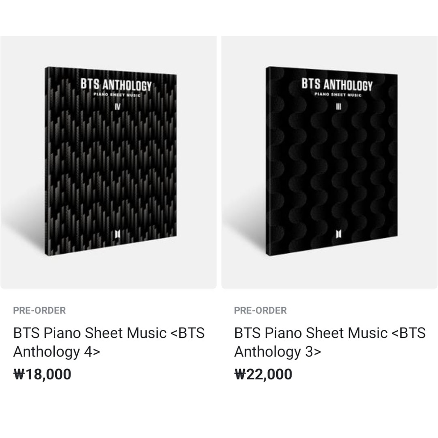The image size is (438, 438).
Task: Click the ₩18,000 price of Anthology 4
Action: (41, 374)
